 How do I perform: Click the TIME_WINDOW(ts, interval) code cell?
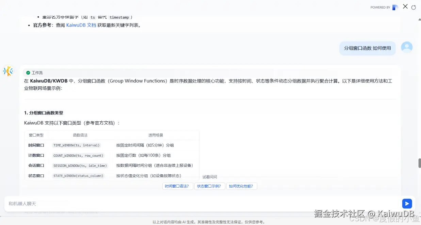tap(77, 145)
